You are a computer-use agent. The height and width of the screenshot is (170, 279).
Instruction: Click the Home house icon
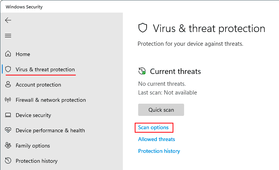[8, 54]
